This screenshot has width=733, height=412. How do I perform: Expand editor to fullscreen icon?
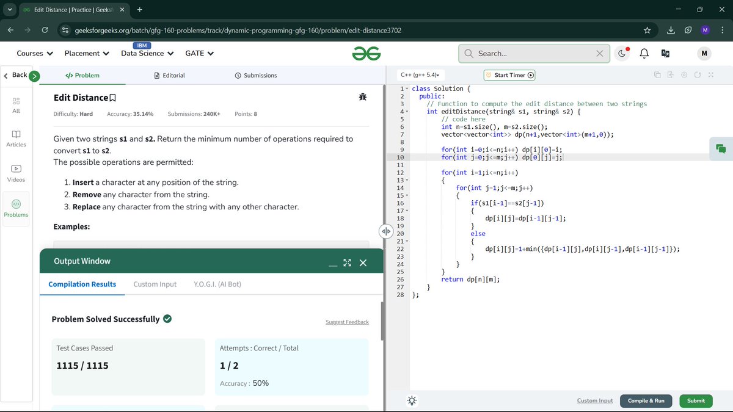711,75
